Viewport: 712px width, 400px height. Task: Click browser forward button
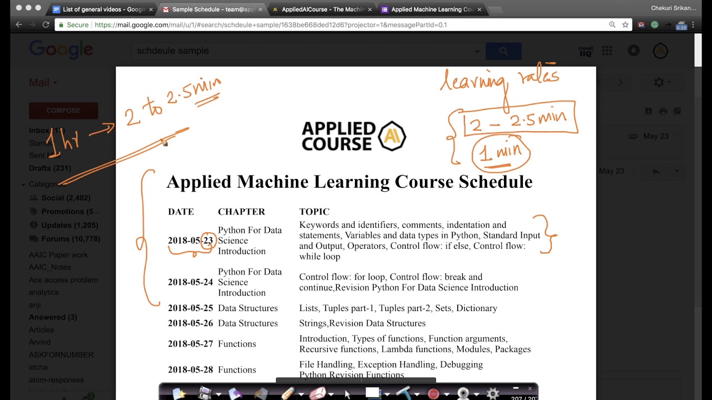32,24
